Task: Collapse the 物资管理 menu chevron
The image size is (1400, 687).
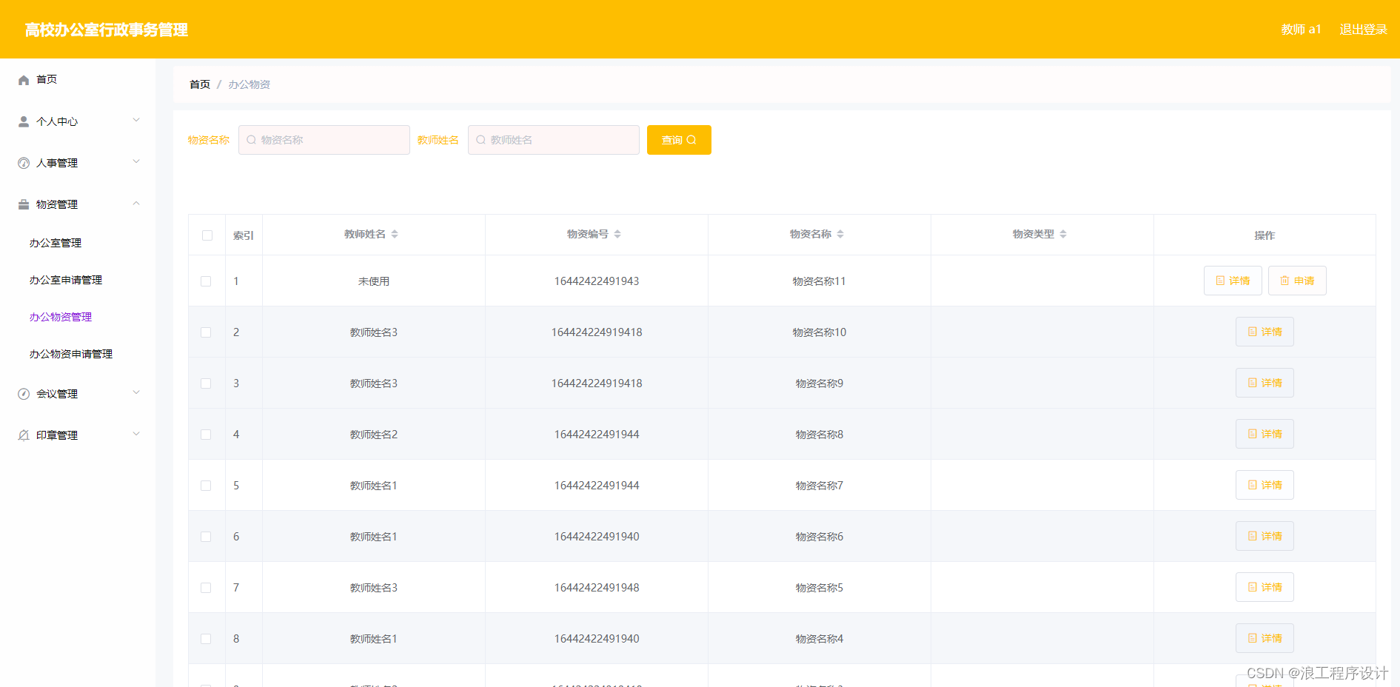Action: coord(136,203)
